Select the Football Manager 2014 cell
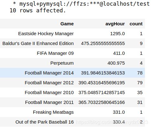The image size is (151, 128). 49,73
